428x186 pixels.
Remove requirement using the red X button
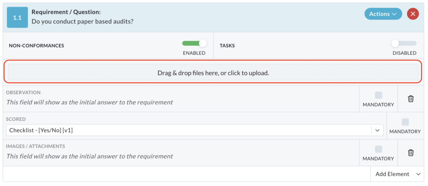tap(413, 14)
